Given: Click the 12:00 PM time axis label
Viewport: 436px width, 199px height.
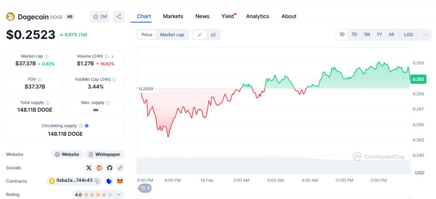Looking at the screenshot, I should [344, 180].
